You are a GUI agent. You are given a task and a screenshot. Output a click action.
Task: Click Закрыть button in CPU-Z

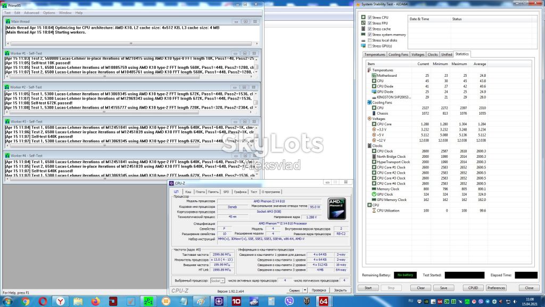click(340, 290)
